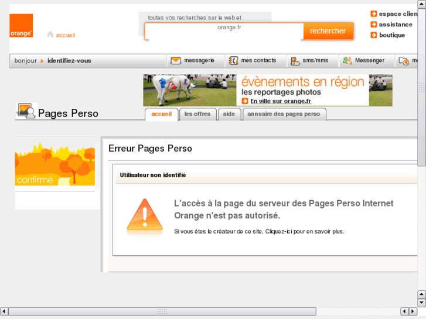
Task: Click the vertical scrollbar up arrow at top
Action: (x=422, y=4)
